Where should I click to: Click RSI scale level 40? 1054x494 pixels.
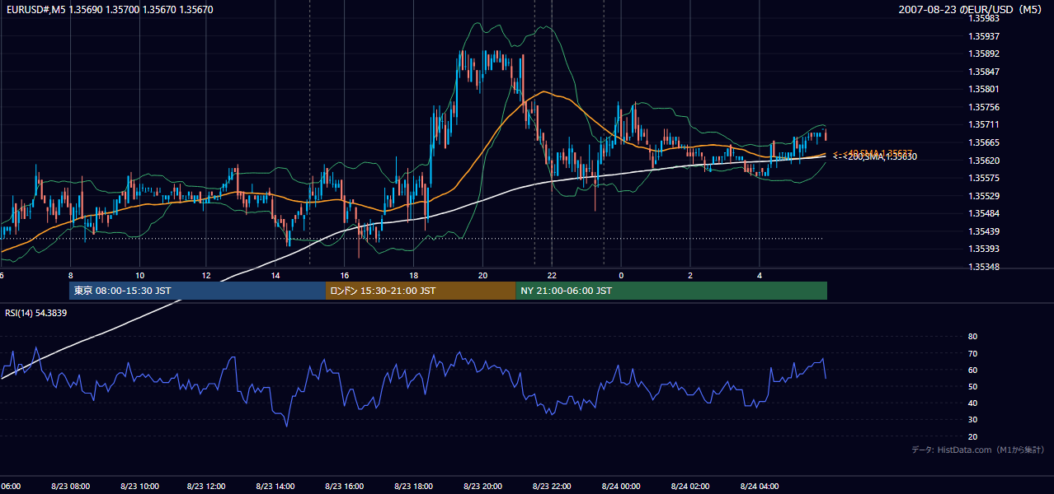972,403
